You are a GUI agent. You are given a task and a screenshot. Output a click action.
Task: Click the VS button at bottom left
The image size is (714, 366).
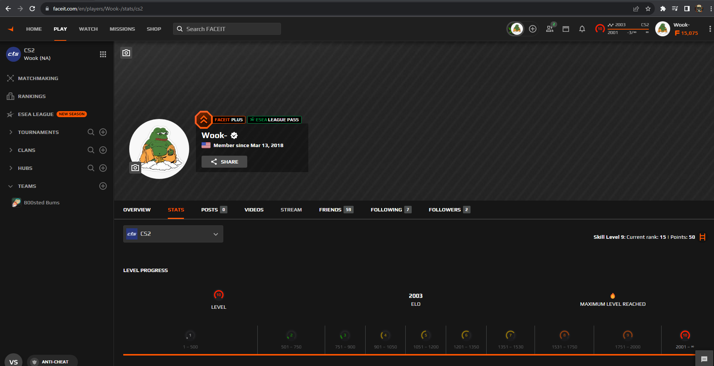pos(13,361)
